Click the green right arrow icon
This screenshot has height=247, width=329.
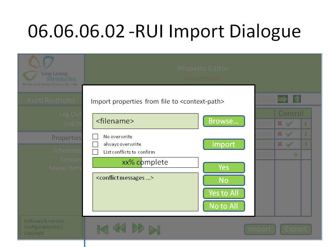pyautogui.click(x=283, y=99)
